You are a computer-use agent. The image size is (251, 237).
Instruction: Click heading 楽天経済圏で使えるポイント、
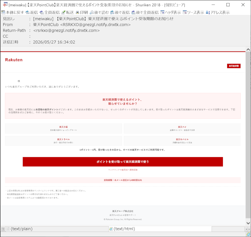pos(122,99)
